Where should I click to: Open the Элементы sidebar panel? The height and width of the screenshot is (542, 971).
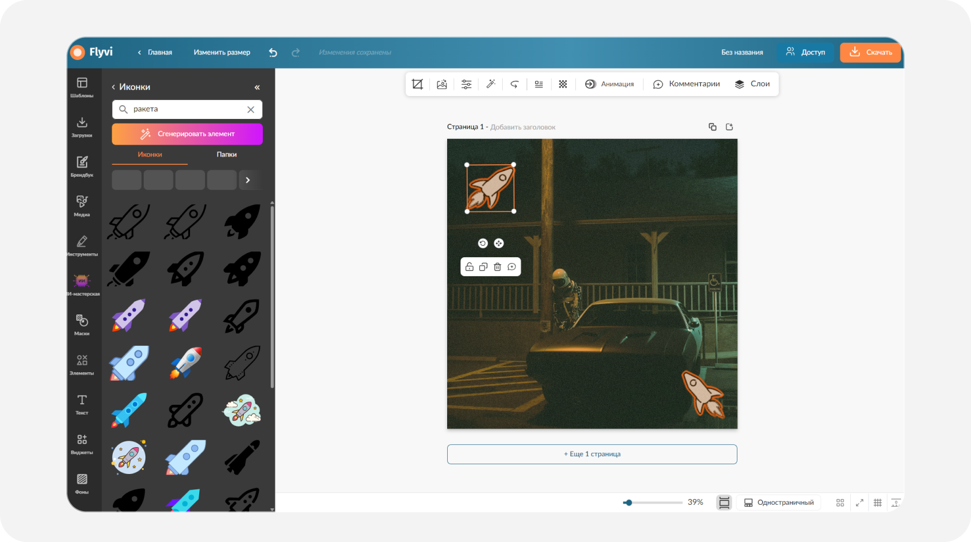pyautogui.click(x=82, y=365)
